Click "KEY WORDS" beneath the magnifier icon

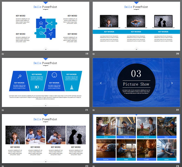click(19, 83)
